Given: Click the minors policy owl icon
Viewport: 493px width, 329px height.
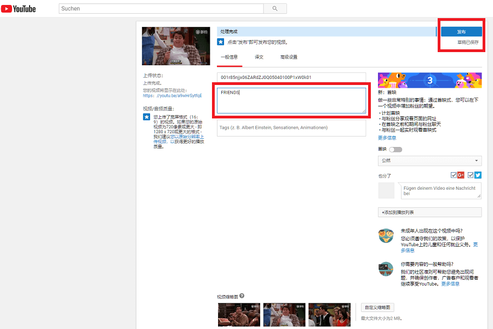Looking at the screenshot, I should (386, 236).
